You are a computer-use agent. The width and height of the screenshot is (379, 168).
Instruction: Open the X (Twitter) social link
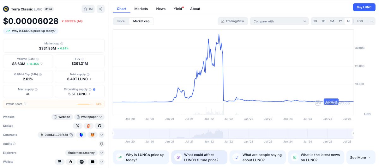coord(77,126)
